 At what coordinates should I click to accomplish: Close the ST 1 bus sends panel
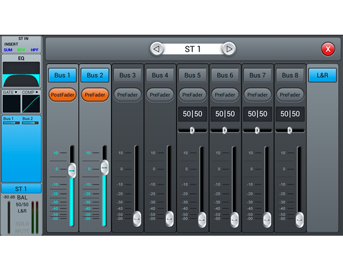(327, 49)
